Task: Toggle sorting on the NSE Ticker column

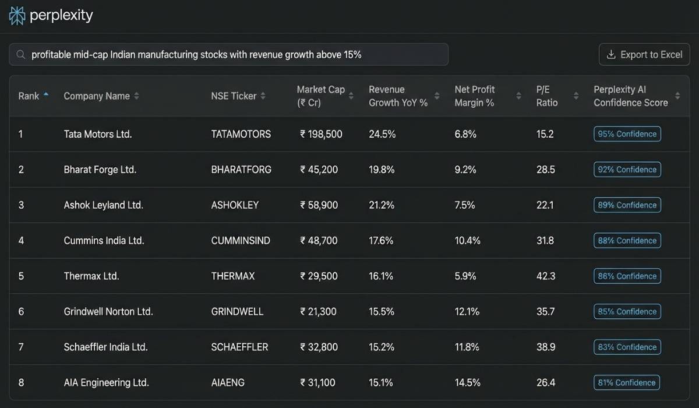Action: pyautogui.click(x=263, y=96)
